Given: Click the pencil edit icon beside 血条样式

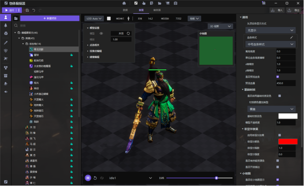Looking at the screenshot, I should point(292,37).
